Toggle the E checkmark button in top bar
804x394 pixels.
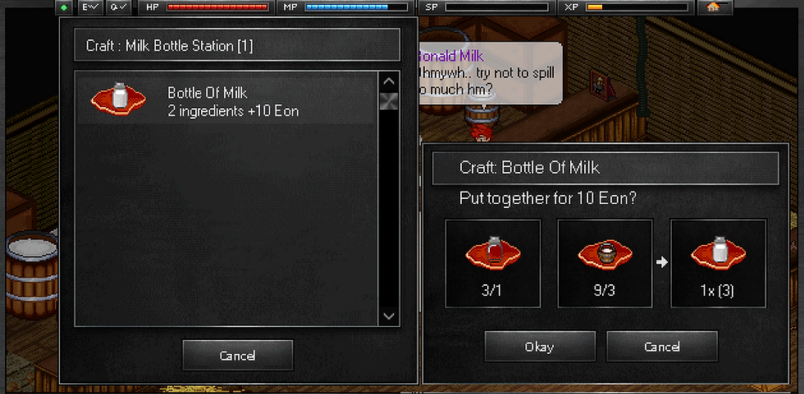[92, 7]
